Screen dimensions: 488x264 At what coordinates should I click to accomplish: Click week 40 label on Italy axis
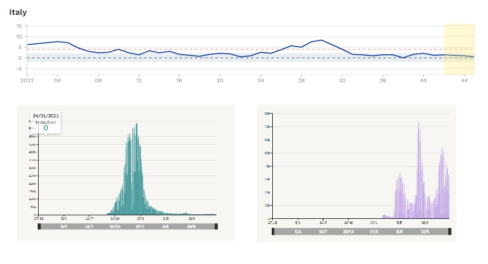(423, 80)
